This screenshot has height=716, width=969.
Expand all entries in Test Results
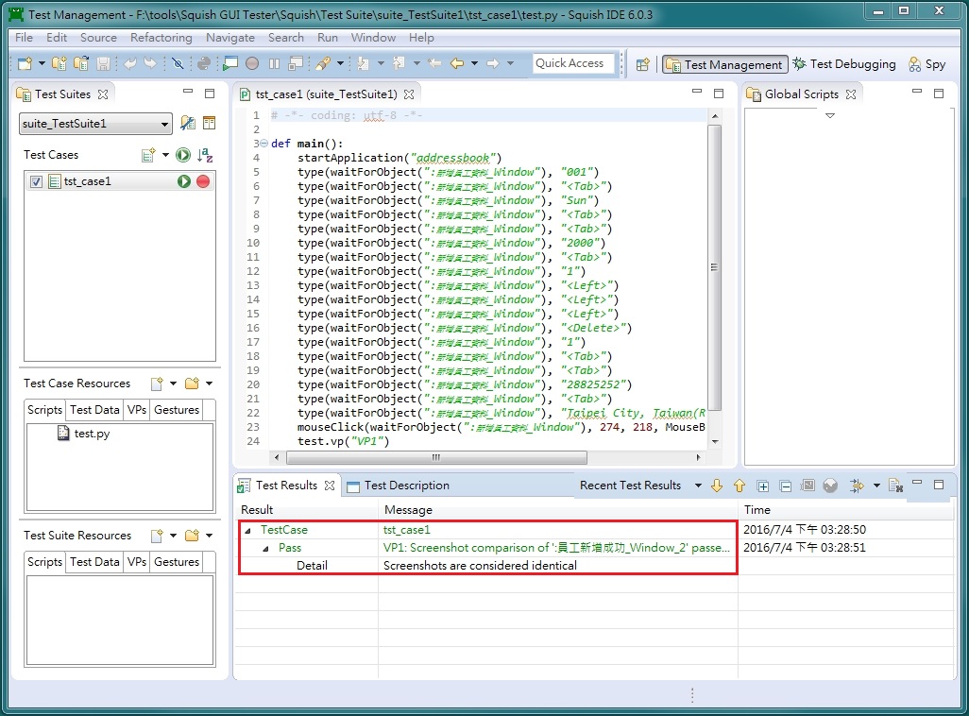coord(763,486)
